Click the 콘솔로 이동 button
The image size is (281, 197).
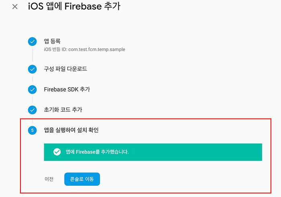click(82, 179)
